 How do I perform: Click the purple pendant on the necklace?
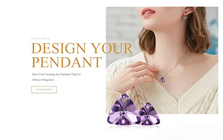[162, 79]
